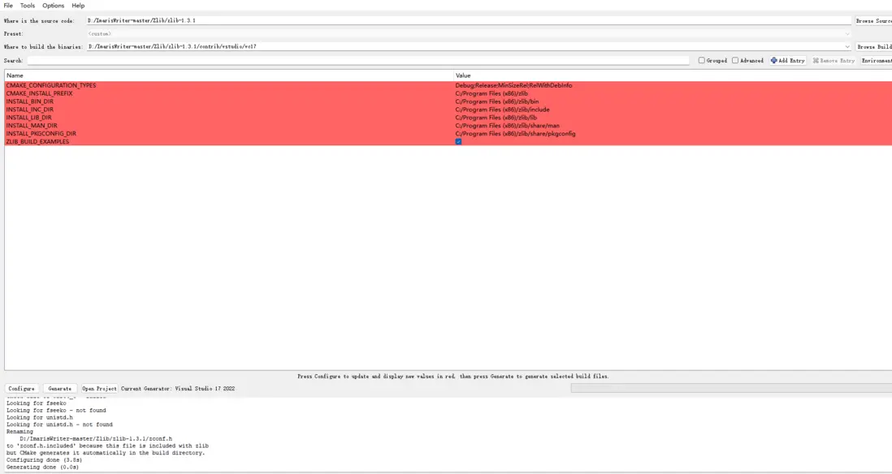Image resolution: width=892 pixels, height=474 pixels.
Task: Expand the build binaries path dropdown
Action: tap(847, 46)
